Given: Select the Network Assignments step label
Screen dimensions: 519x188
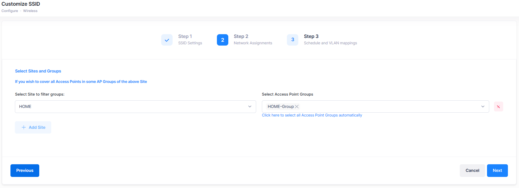Looking at the screenshot, I should [253, 43].
